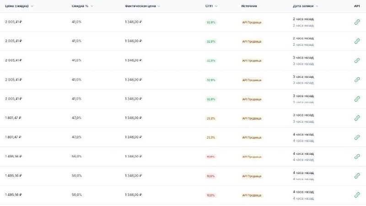Click the 32,9% СПП badge in the topmost row
The width and height of the screenshot is (366, 206).
click(211, 22)
